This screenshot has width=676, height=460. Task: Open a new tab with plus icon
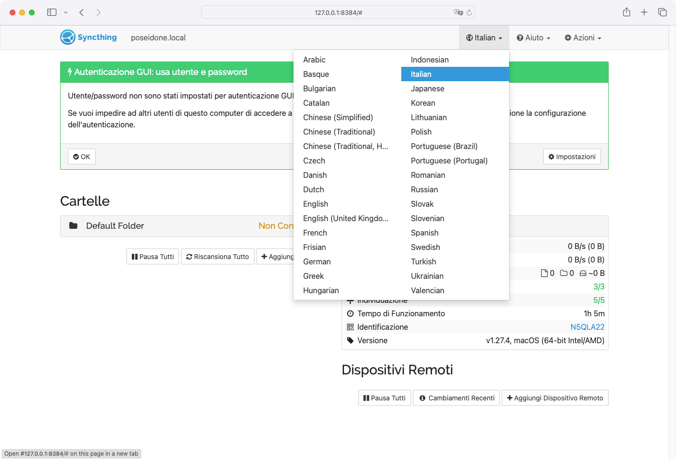point(644,12)
